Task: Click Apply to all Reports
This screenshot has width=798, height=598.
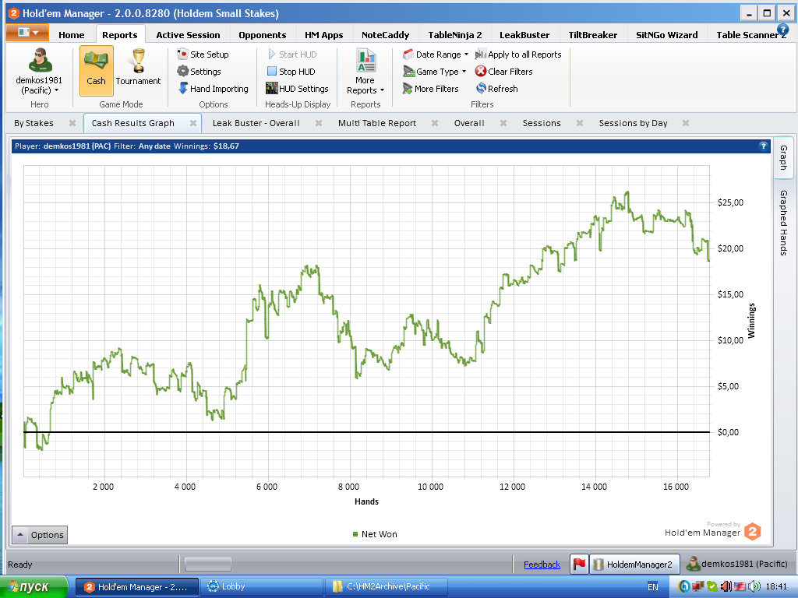Action: 518,55
